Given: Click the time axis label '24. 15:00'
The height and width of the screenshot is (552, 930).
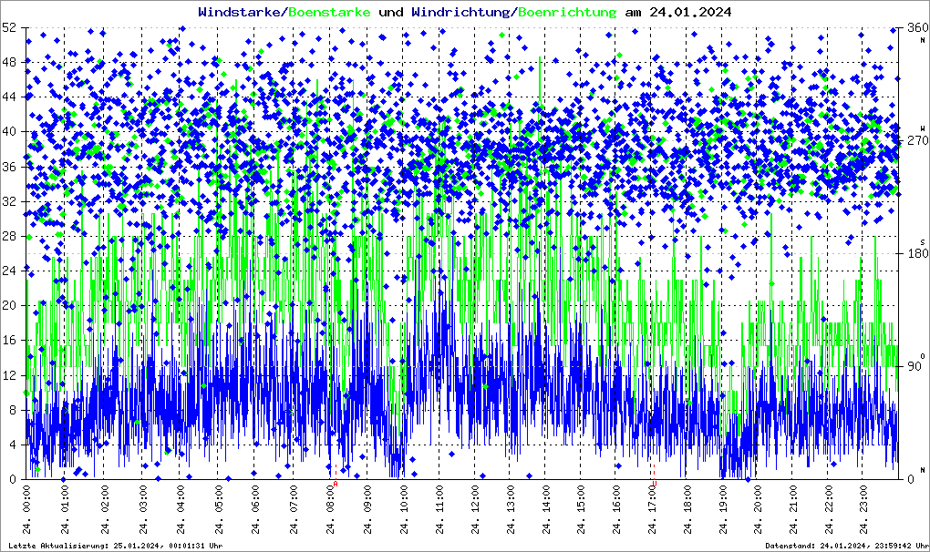Looking at the screenshot, I should click(x=581, y=509).
